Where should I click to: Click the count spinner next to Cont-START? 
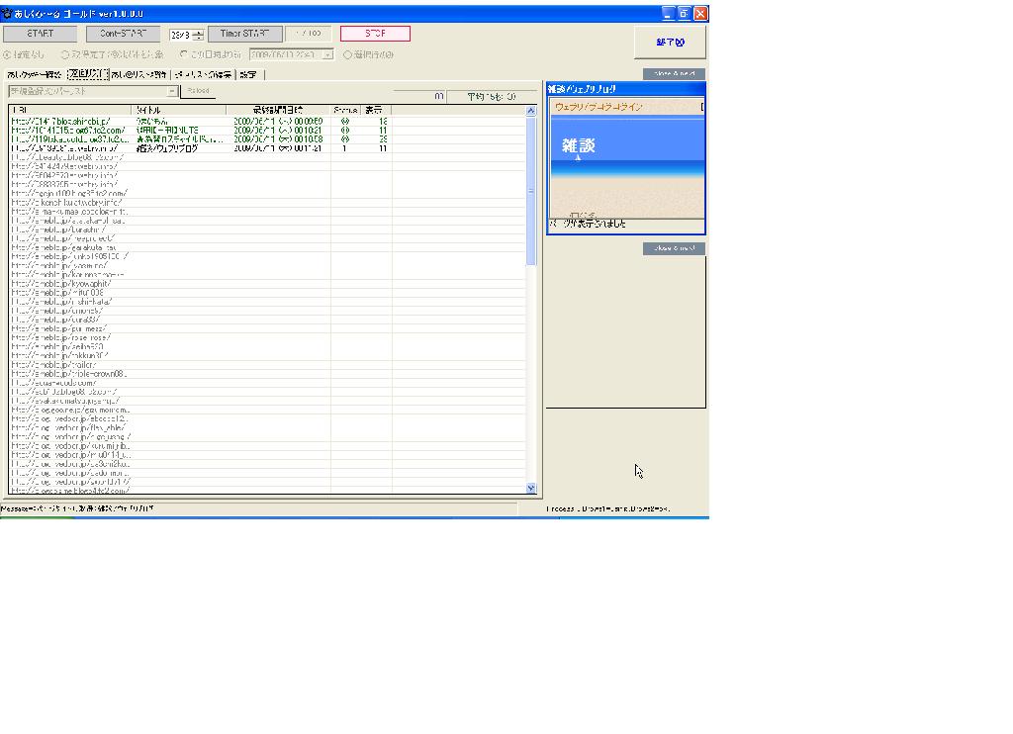tap(186, 35)
